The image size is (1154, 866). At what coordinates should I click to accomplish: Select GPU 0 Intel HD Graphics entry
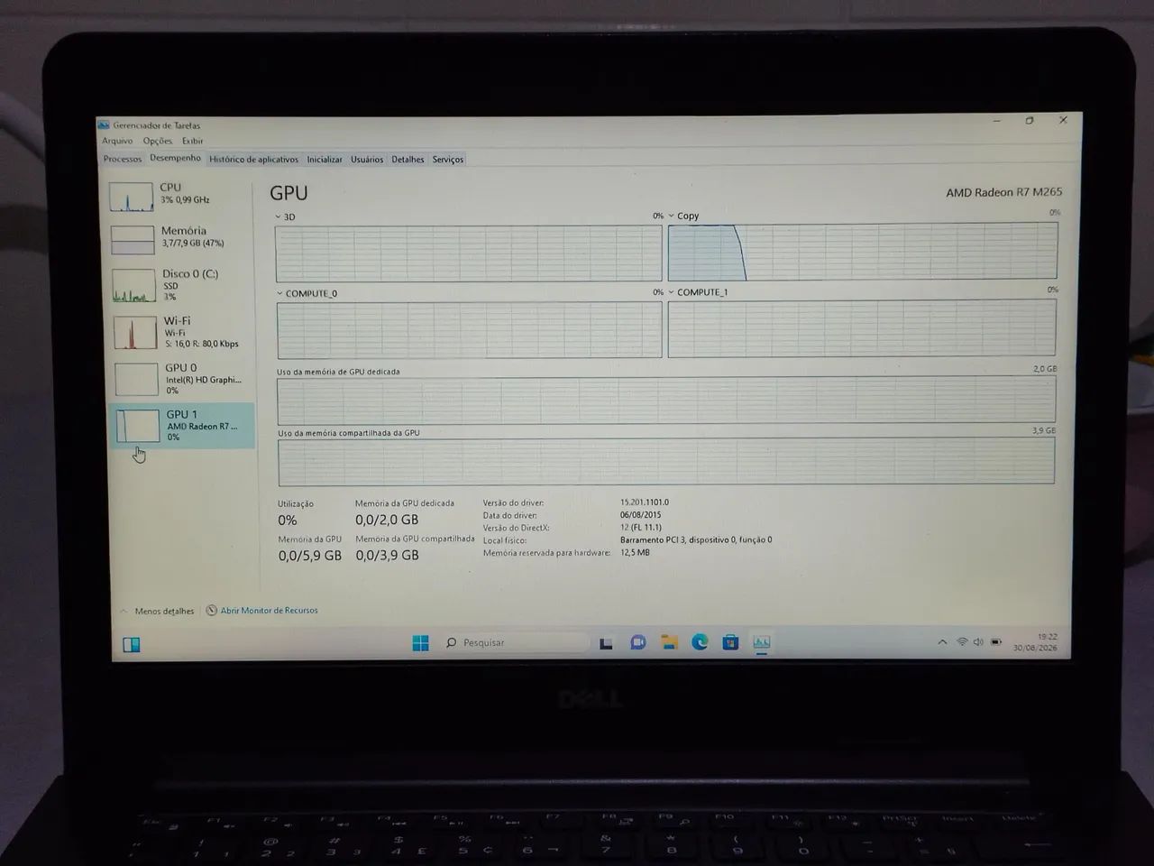click(x=182, y=378)
